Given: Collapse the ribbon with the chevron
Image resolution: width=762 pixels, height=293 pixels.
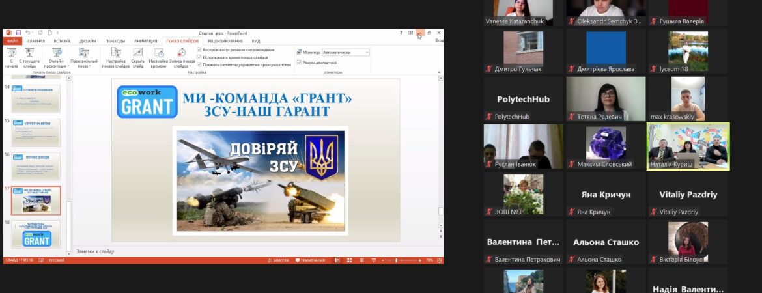Looking at the screenshot, I should coord(440,72).
